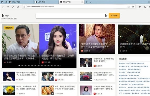Click the red car thumbnail

coord(86,76)
